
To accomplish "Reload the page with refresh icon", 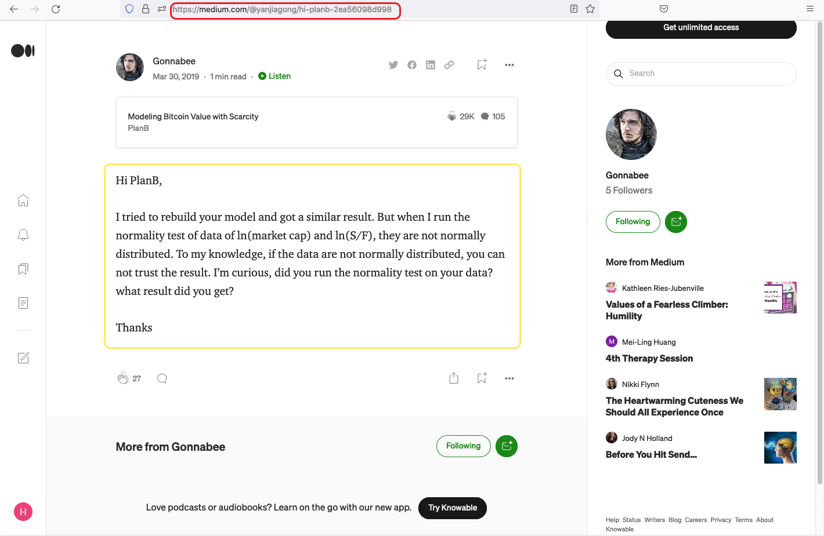I will [56, 9].
